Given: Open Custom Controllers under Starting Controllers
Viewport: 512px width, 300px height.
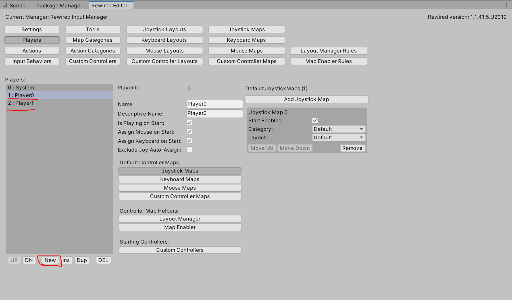Looking at the screenshot, I should 180,250.
